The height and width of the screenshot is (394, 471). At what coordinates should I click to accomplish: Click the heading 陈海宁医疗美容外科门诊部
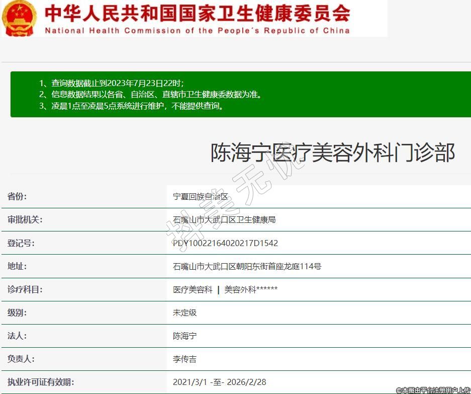point(332,153)
